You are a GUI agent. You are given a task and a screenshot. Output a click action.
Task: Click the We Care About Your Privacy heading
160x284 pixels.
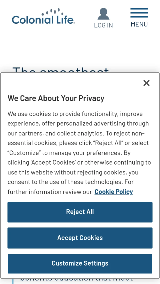[x=56, y=98]
